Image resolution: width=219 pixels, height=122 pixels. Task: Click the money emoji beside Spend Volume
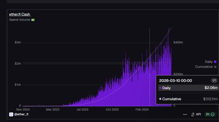(33, 20)
